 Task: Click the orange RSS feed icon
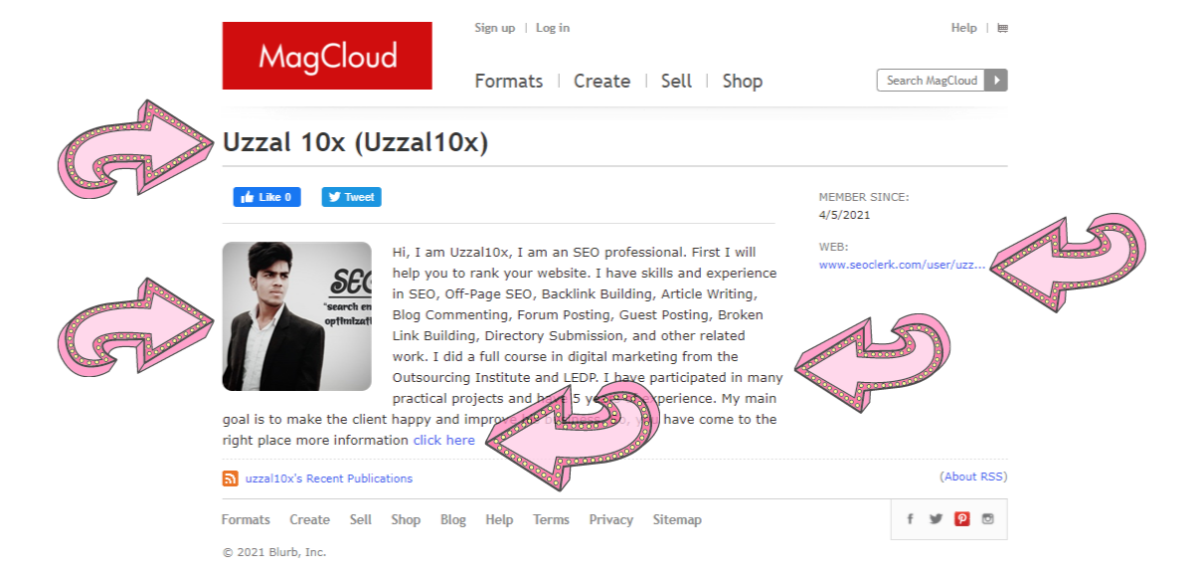tap(230, 478)
